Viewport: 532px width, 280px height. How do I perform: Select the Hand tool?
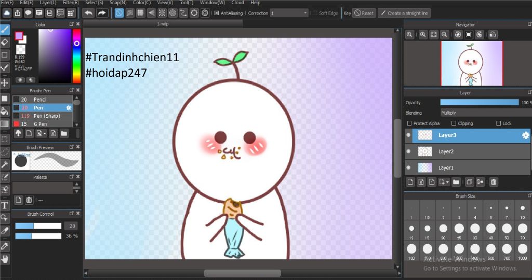tap(5, 259)
